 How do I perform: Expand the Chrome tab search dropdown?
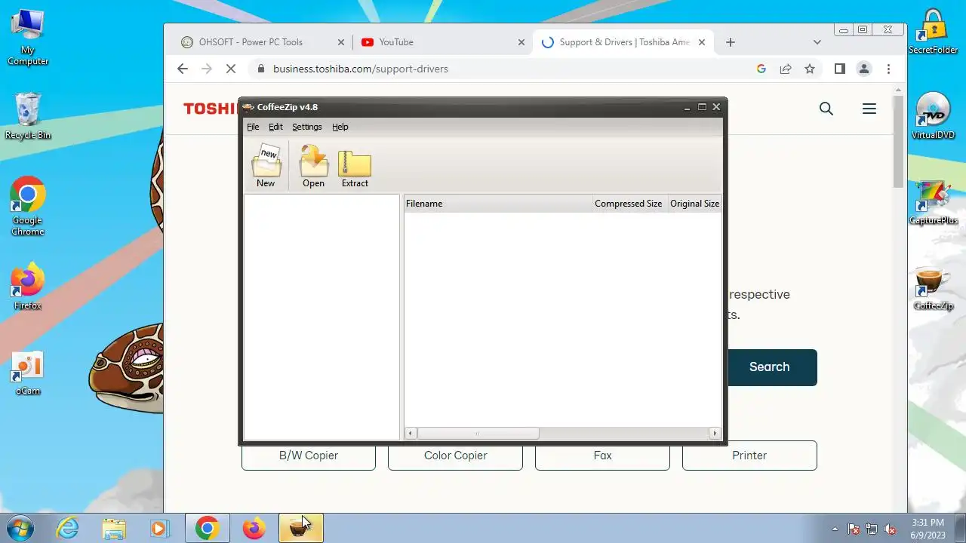[817, 42]
